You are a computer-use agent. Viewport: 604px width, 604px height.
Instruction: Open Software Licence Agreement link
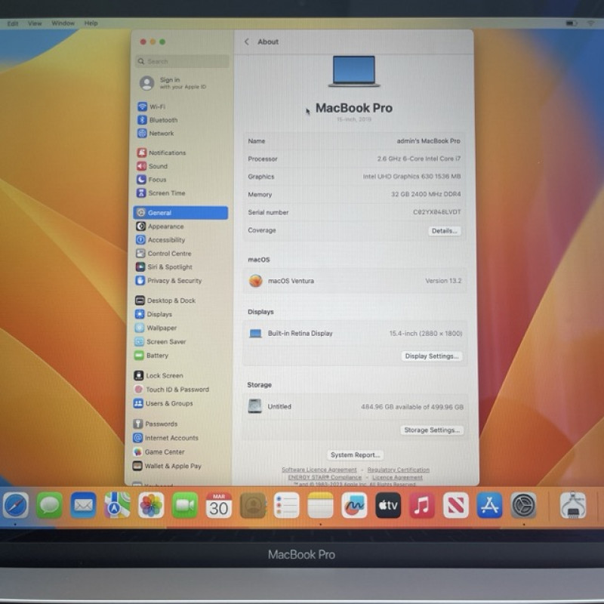pyautogui.click(x=319, y=470)
